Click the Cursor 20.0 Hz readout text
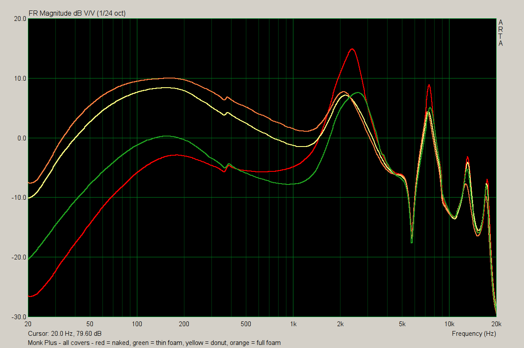The width and height of the screenshot is (524, 348). click(x=65, y=334)
